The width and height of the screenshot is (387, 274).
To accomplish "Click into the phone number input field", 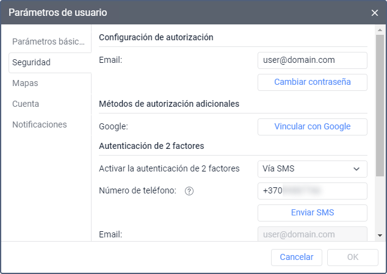I will click(x=312, y=191).
